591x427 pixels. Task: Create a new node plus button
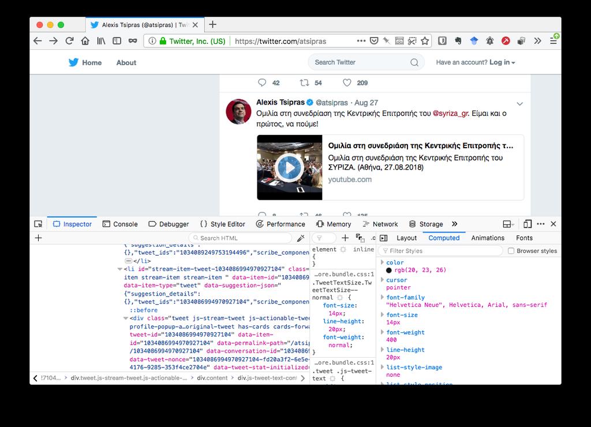click(x=38, y=238)
